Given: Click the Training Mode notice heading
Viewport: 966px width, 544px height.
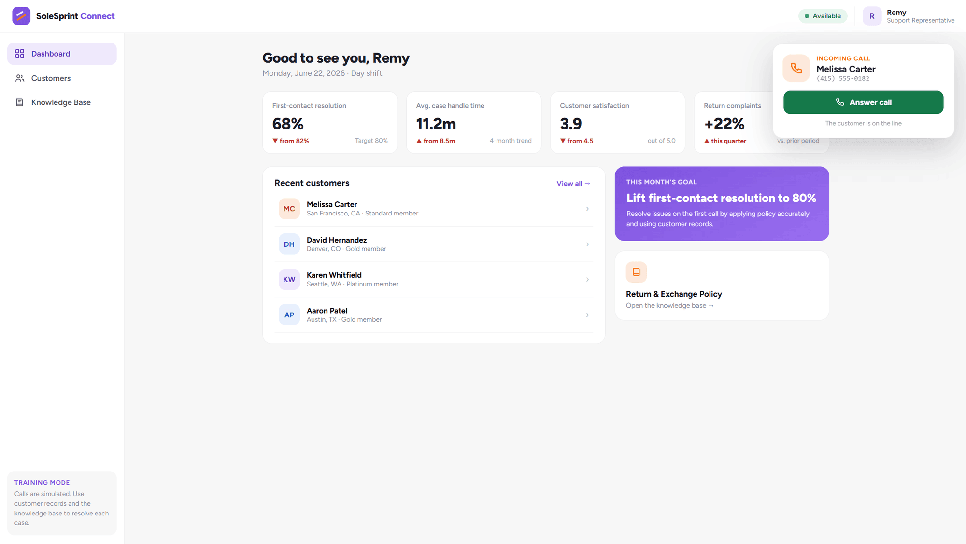Looking at the screenshot, I should [x=42, y=483].
